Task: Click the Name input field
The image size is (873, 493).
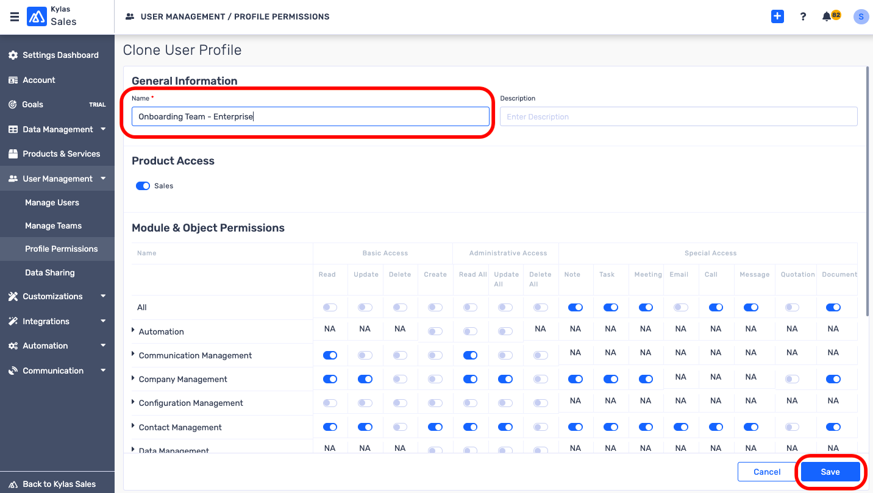Action: tap(310, 116)
